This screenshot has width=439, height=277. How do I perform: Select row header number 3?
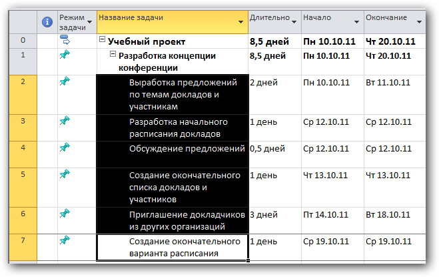pos(23,127)
